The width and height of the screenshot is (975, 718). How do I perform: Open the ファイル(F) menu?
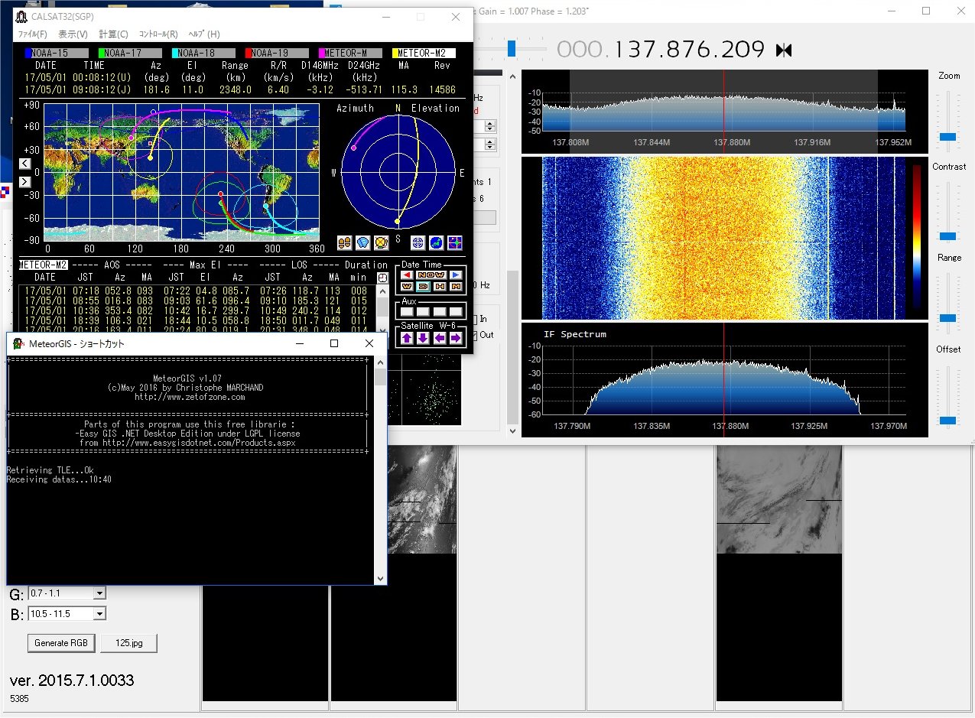(x=32, y=34)
